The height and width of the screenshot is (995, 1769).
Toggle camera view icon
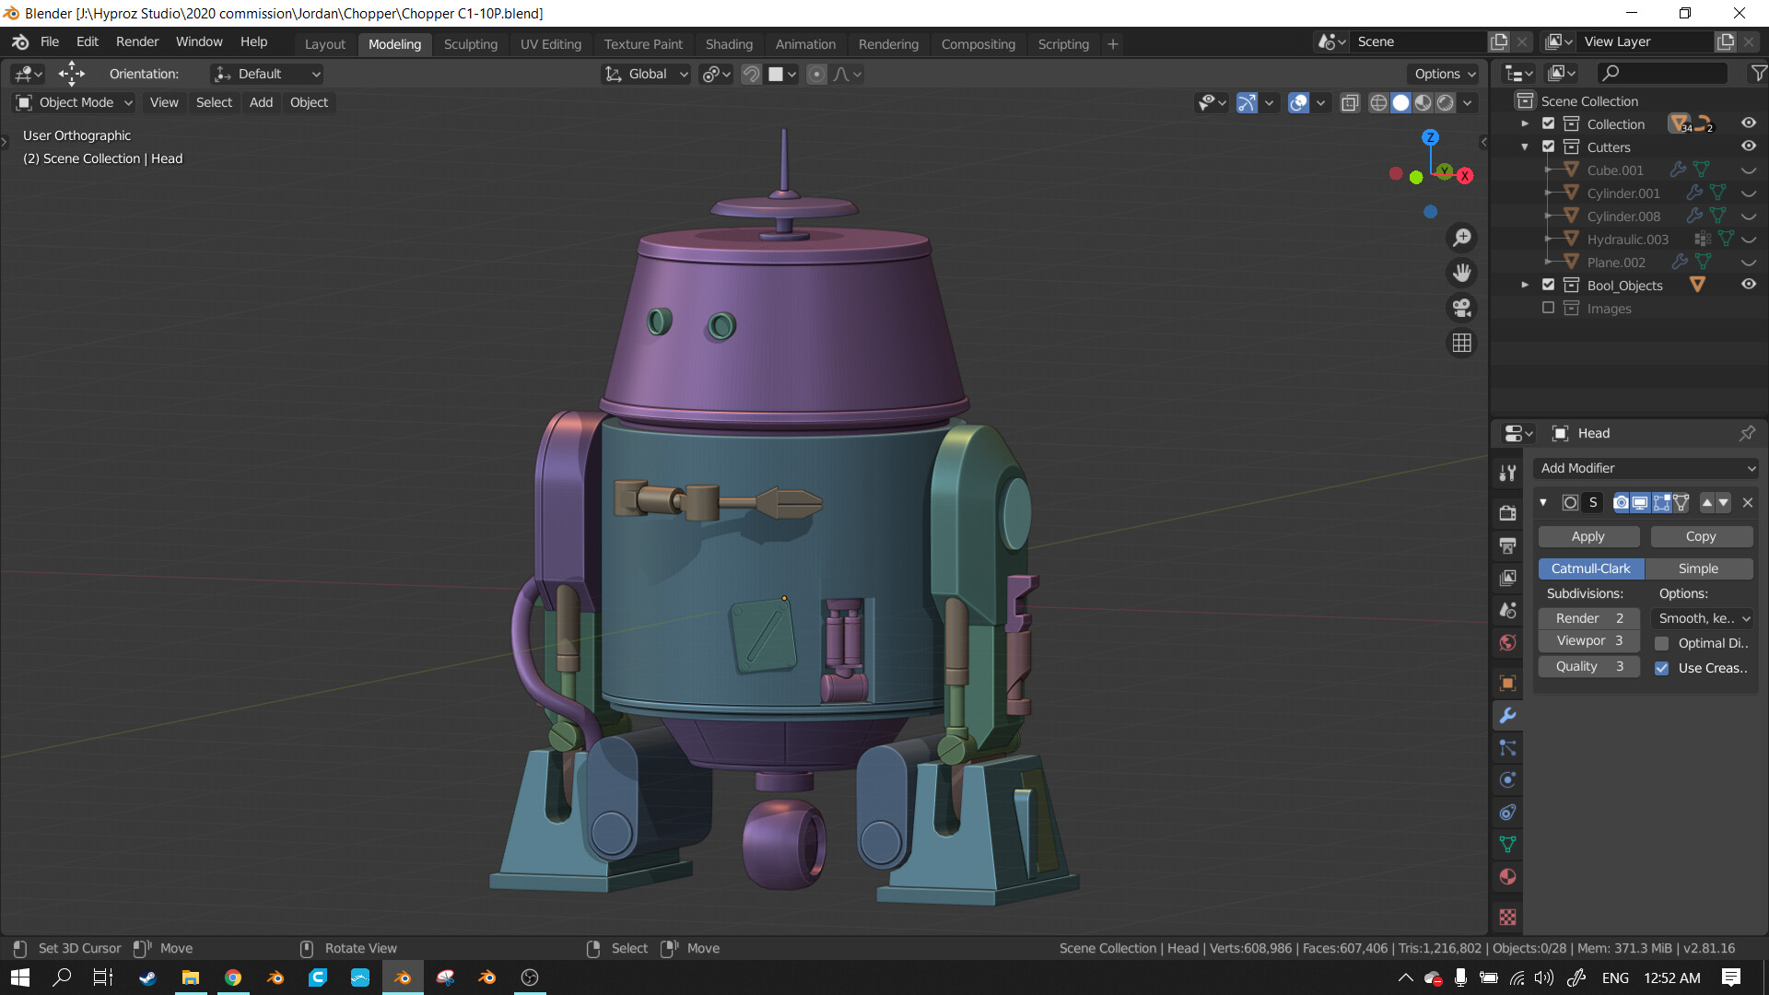(1462, 309)
